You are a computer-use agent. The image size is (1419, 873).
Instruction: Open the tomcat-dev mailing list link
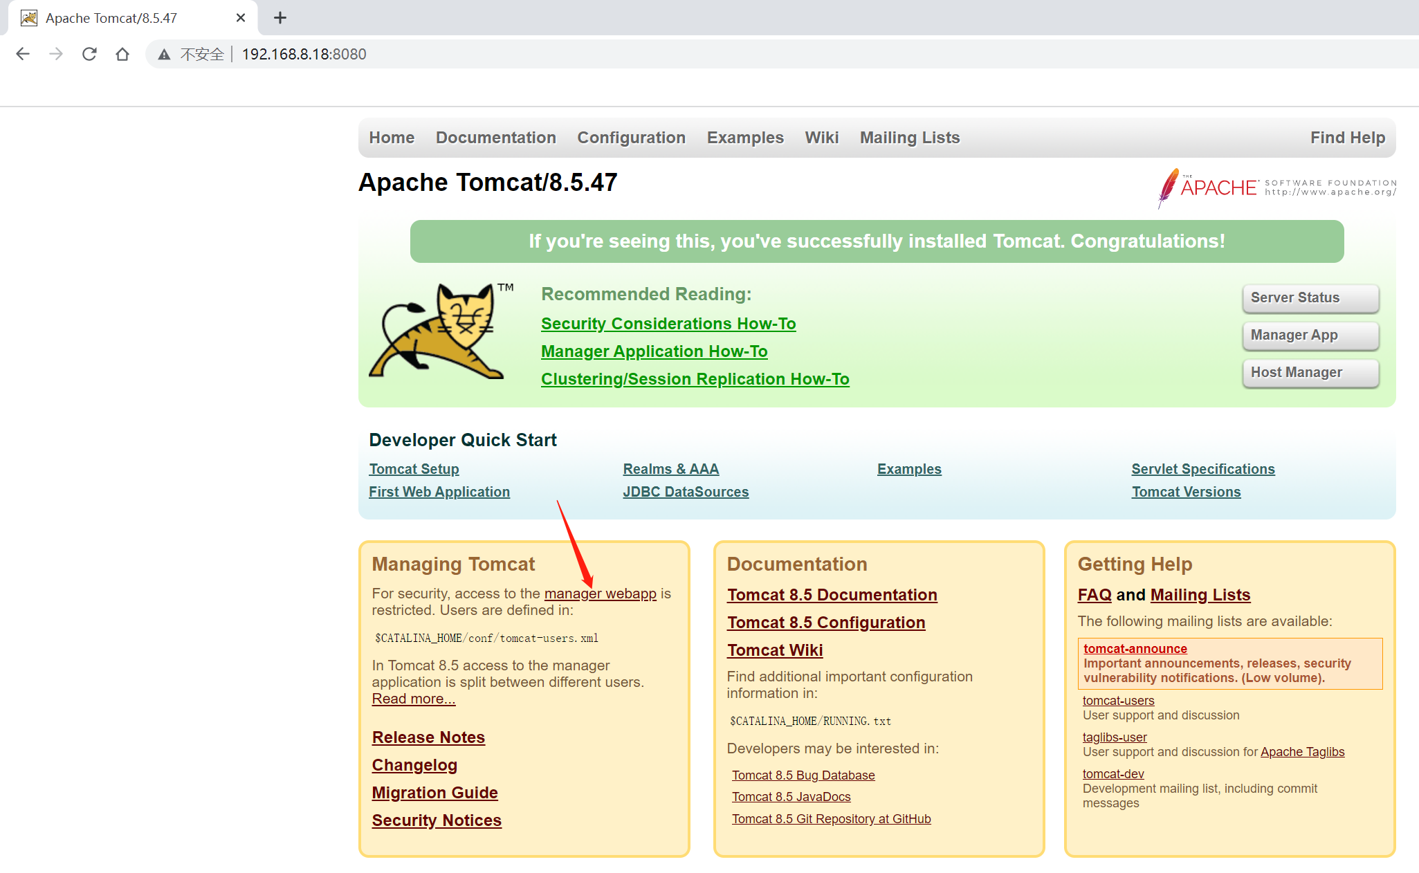coord(1113,774)
